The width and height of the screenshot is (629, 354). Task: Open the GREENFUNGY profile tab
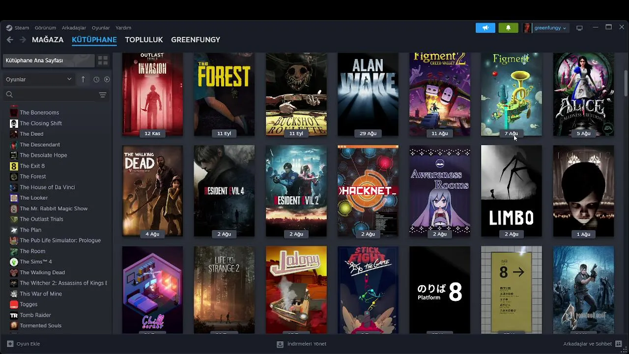(196, 40)
